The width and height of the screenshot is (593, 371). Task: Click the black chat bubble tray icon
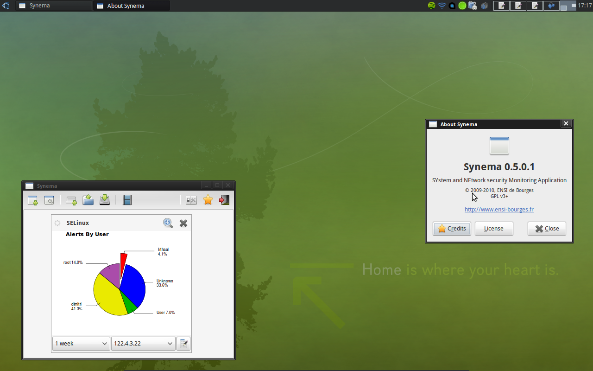[x=452, y=6]
